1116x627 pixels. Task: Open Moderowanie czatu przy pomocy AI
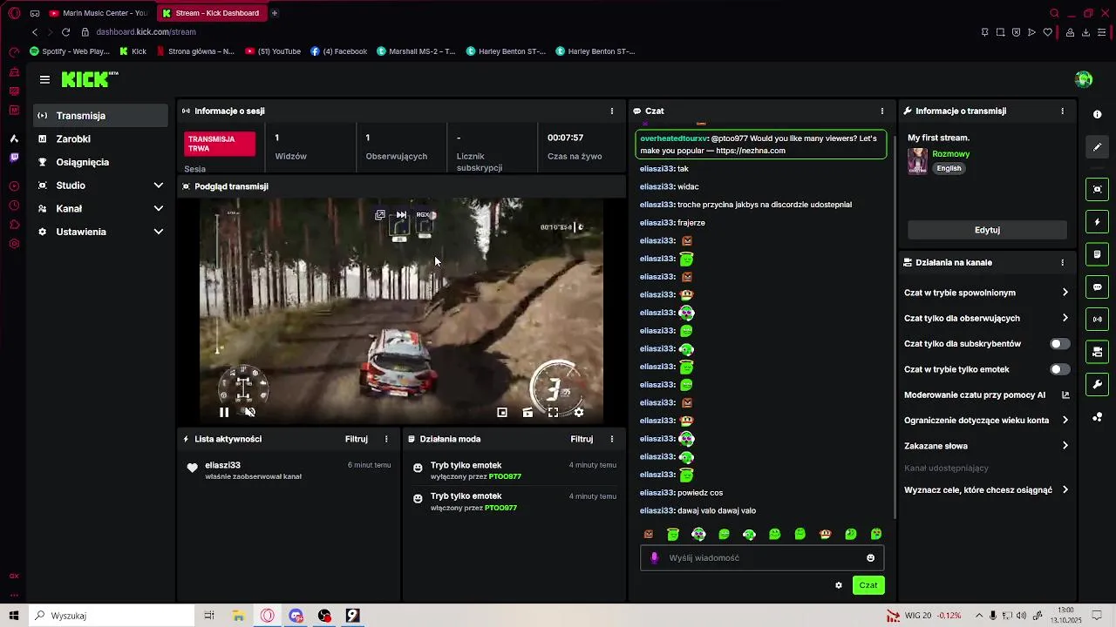coord(986,395)
